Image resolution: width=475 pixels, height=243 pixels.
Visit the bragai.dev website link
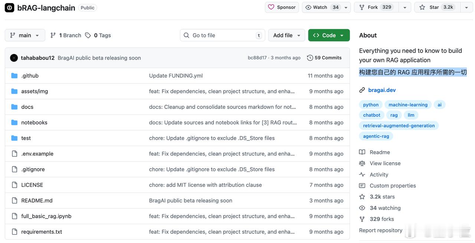tap(382, 90)
